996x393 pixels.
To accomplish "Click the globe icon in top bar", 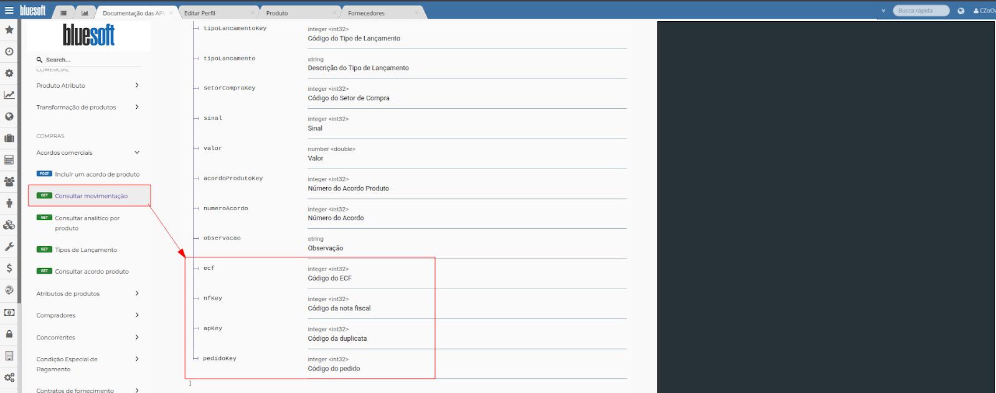I will click(x=961, y=11).
